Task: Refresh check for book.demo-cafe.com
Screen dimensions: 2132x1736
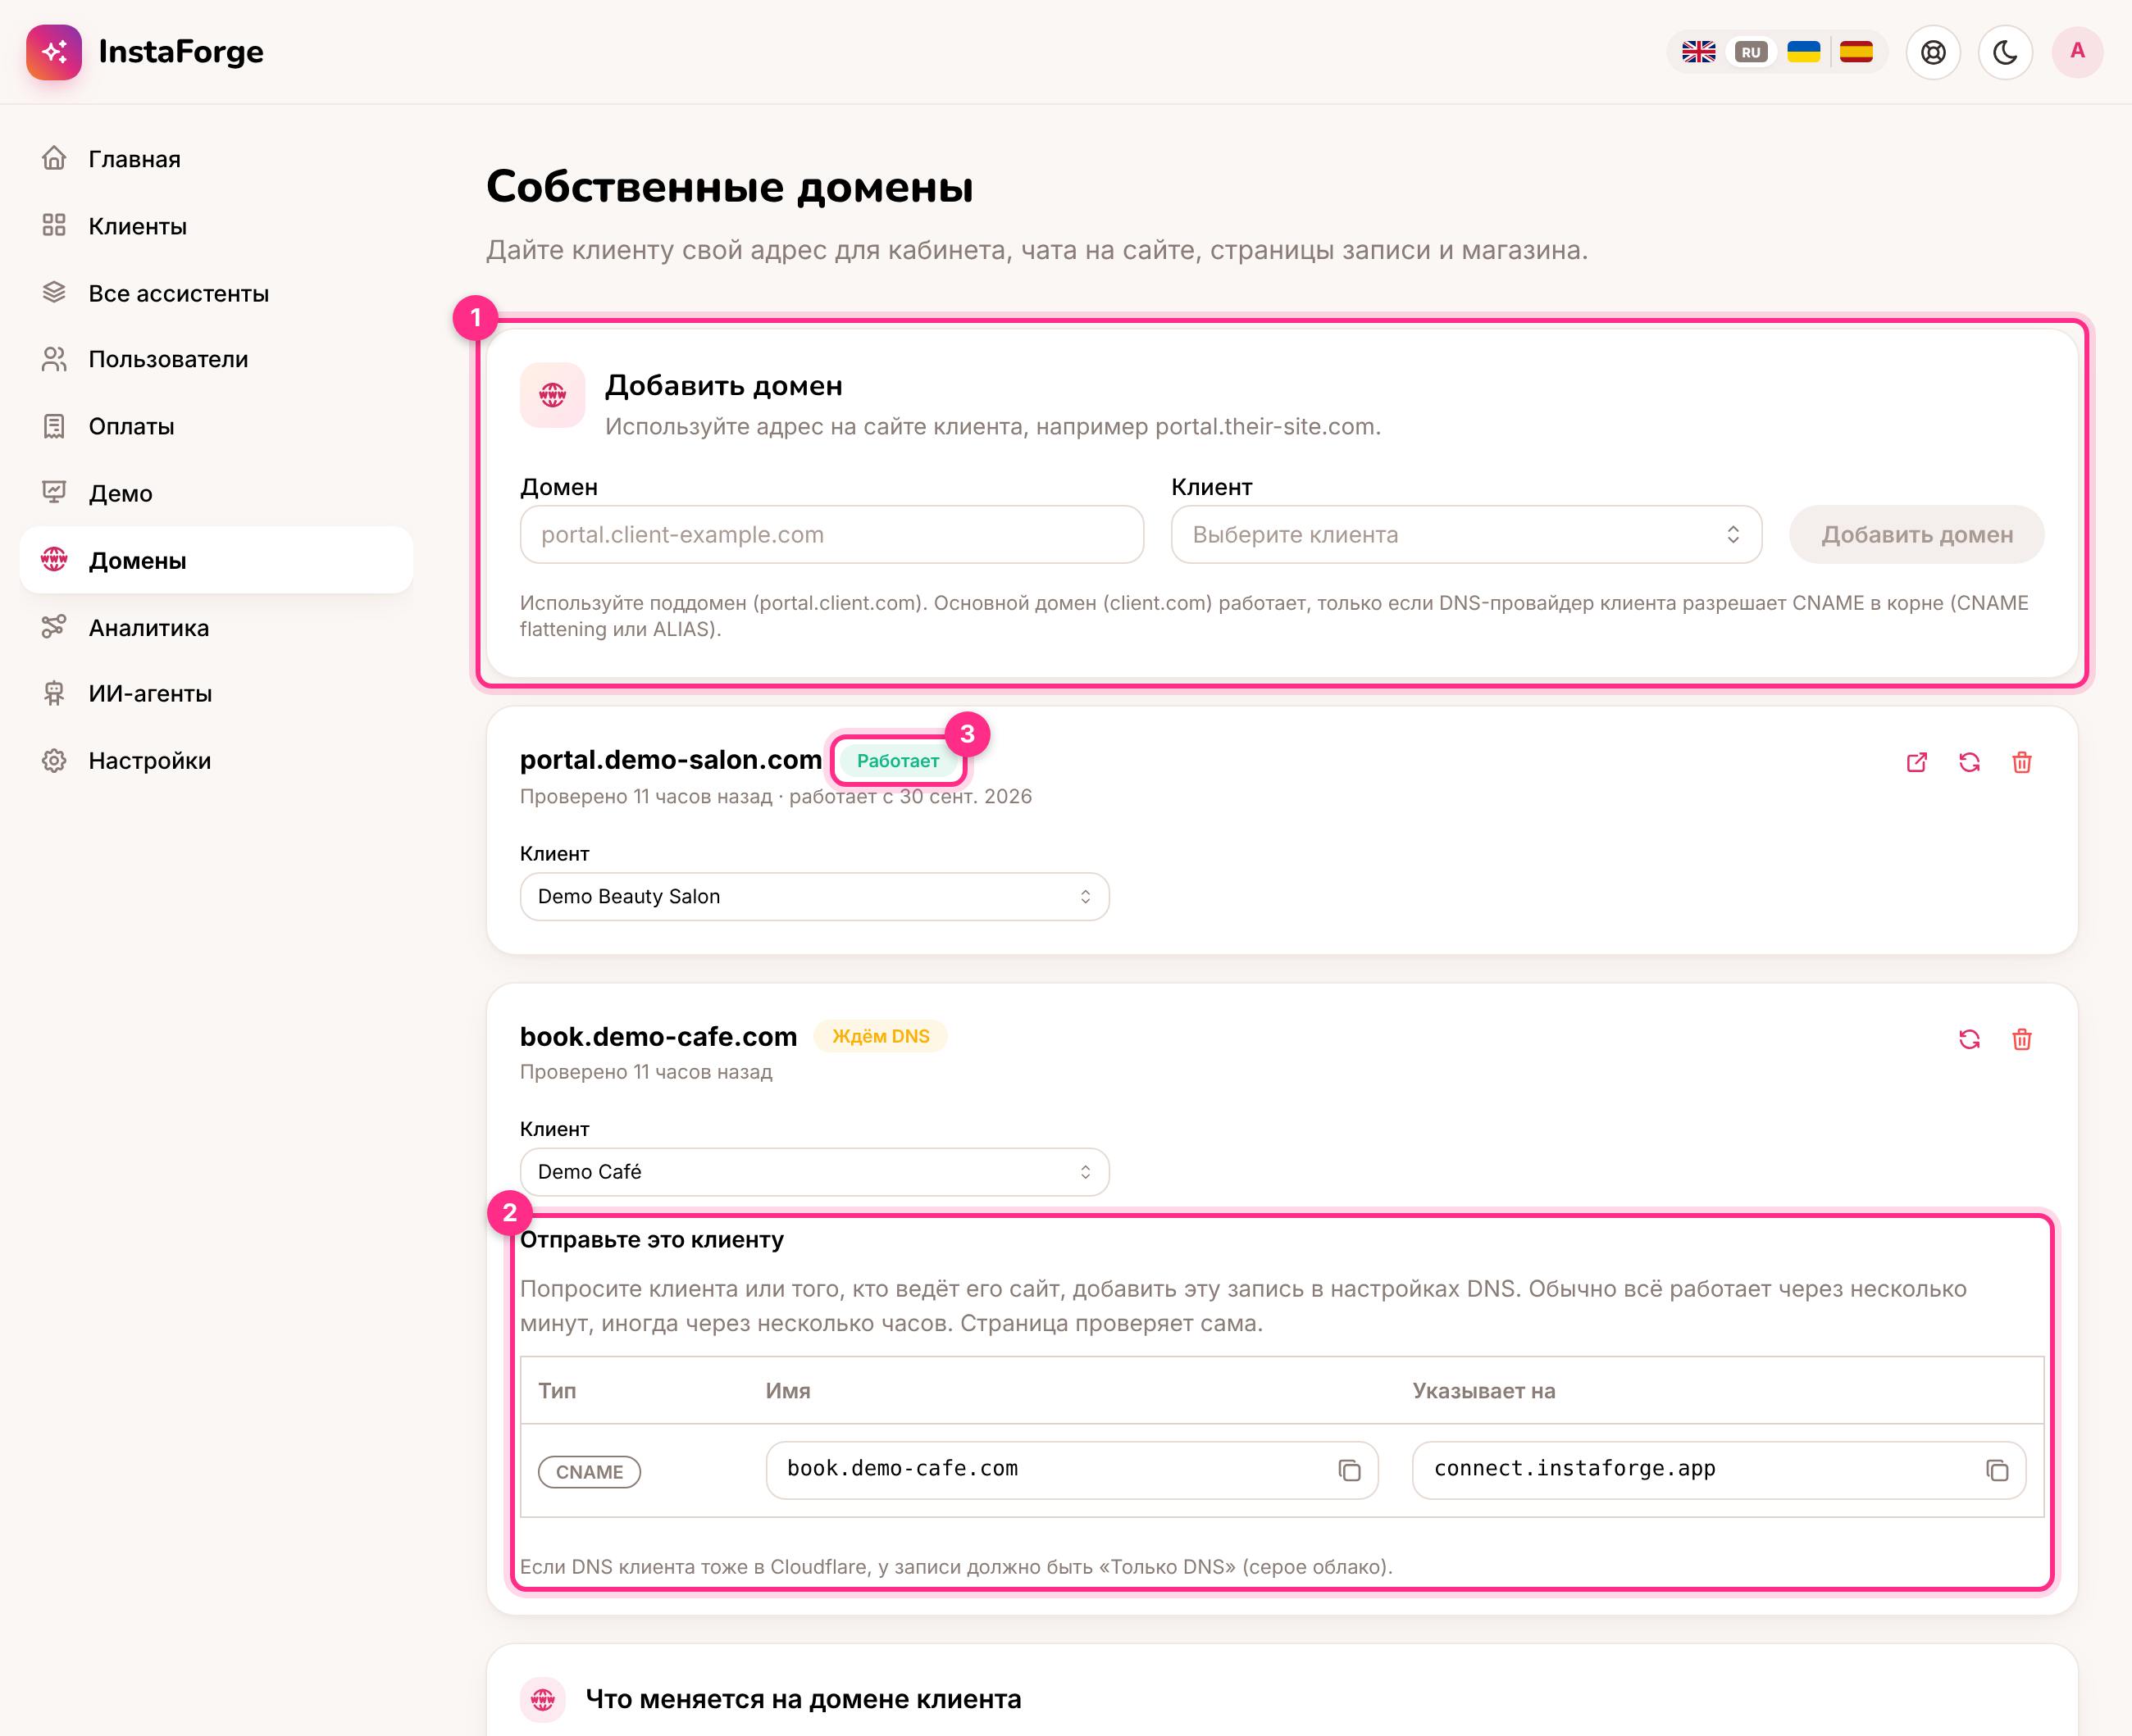Action: (1969, 1039)
